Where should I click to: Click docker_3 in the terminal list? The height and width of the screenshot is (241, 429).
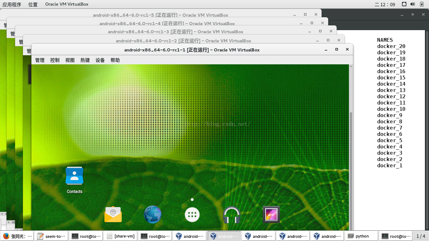coord(390,153)
